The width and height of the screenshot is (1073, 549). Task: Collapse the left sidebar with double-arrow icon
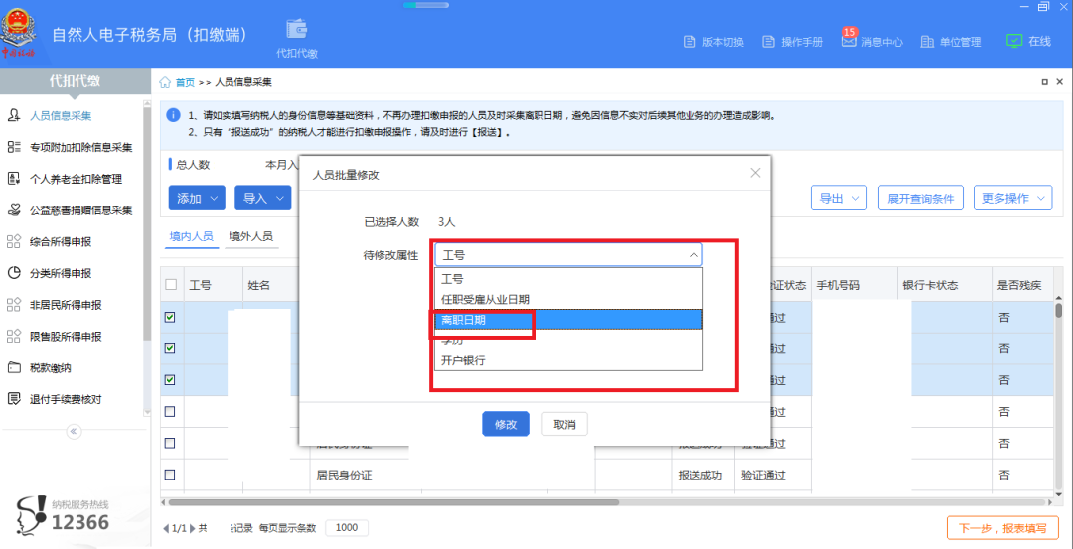(x=73, y=431)
